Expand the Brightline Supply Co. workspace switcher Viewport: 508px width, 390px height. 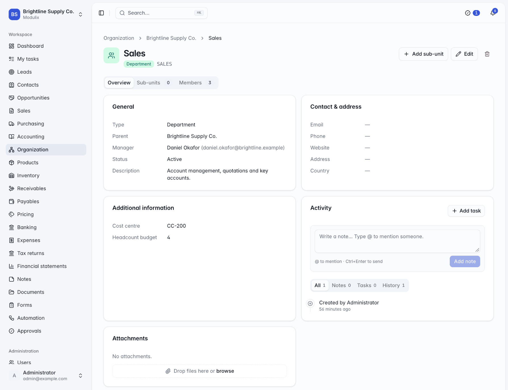pyautogui.click(x=46, y=14)
